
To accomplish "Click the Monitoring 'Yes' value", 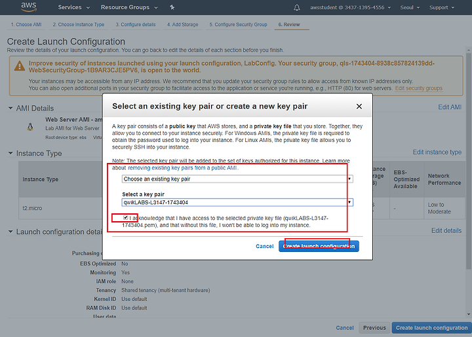I will [x=125, y=273].
